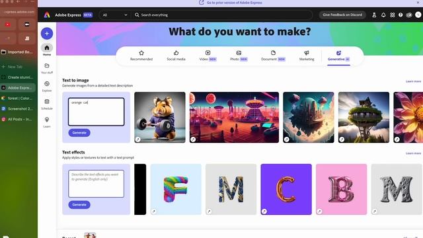
Task: Open the pink letter B effect
Action: 341,190
